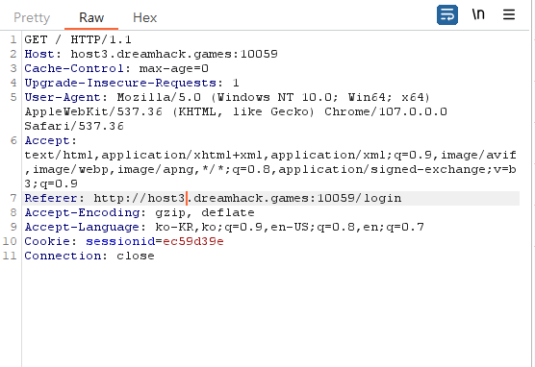
Task: Click the Host header name
Action: (x=39, y=54)
